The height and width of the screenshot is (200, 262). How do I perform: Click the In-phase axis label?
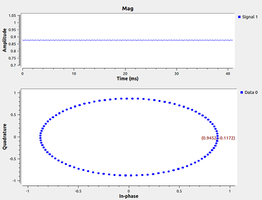click(129, 196)
